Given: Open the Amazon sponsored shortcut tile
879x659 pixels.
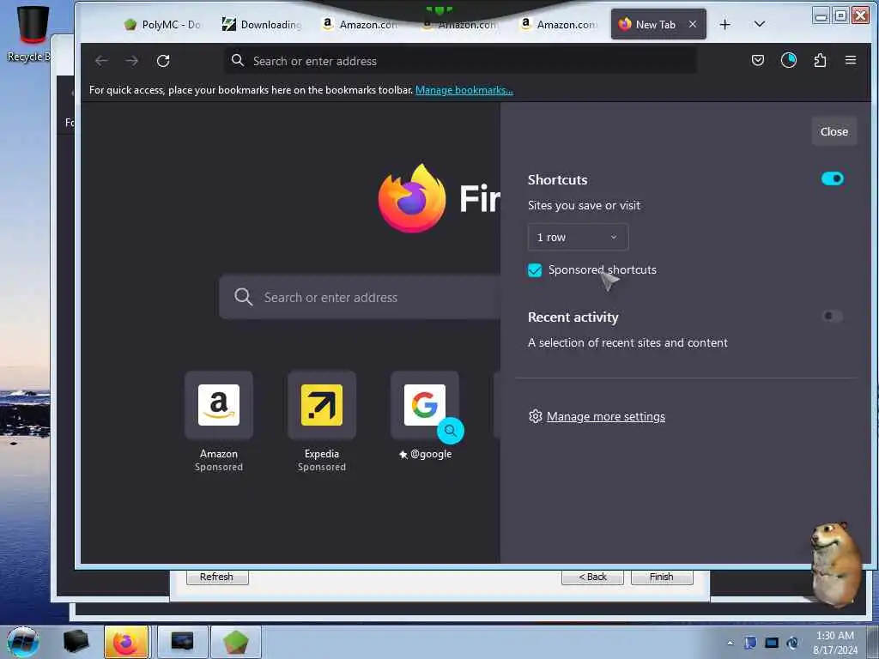Looking at the screenshot, I should tap(219, 405).
